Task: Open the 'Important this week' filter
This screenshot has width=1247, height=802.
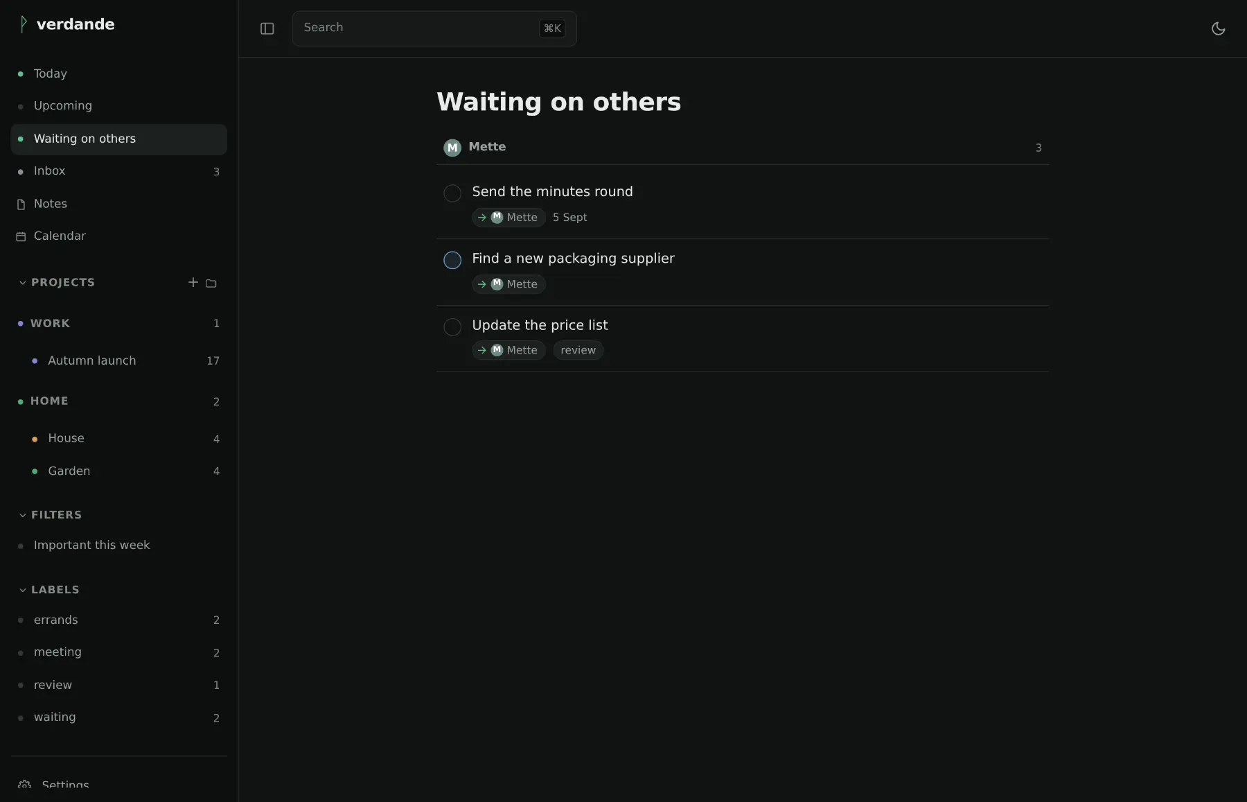Action: click(118, 546)
